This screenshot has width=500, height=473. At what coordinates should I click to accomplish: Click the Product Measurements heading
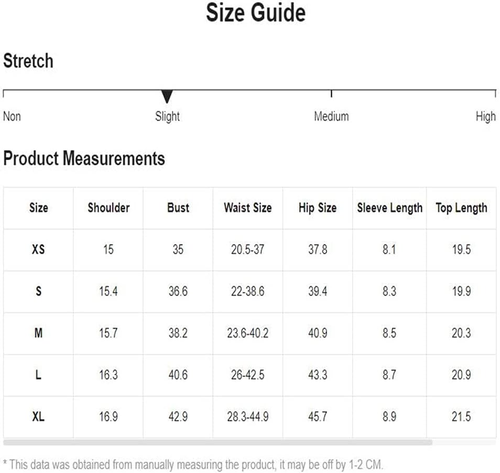tap(84, 159)
